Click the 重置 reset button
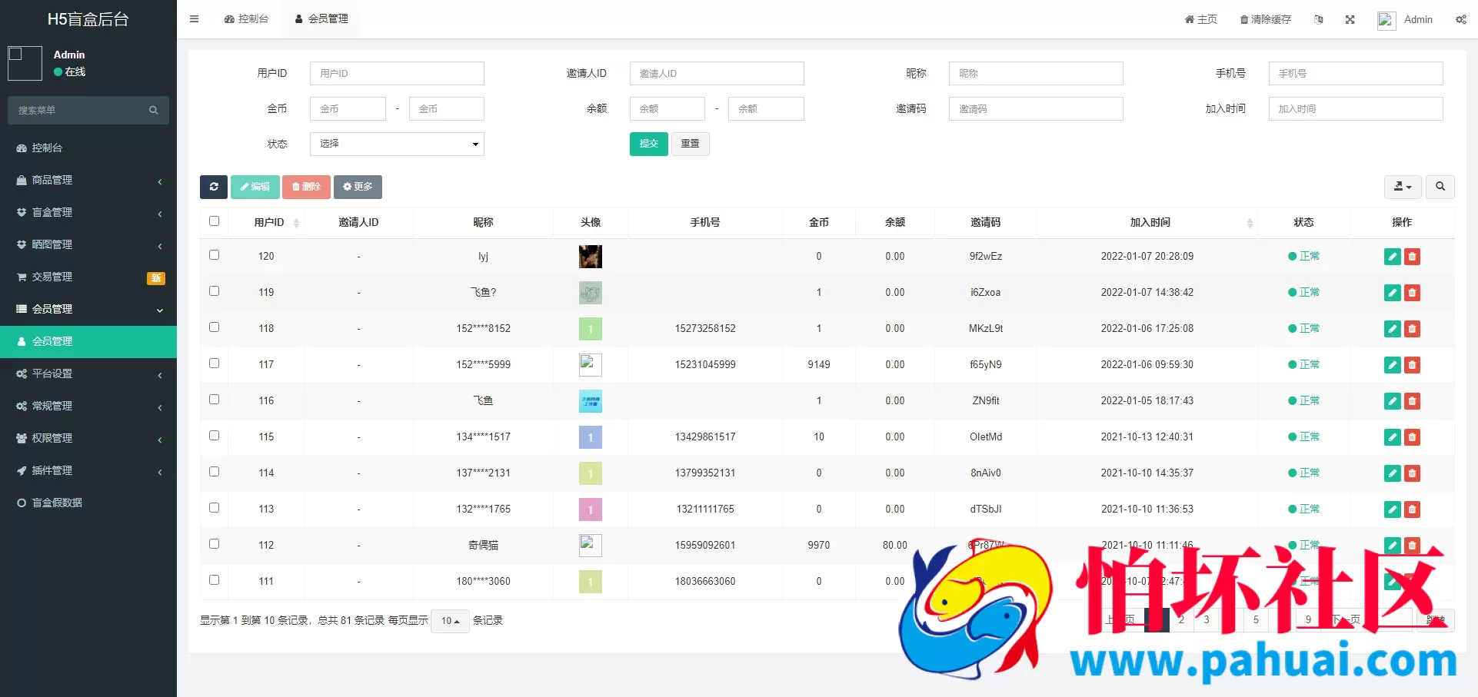The height and width of the screenshot is (697, 1478). (x=690, y=144)
